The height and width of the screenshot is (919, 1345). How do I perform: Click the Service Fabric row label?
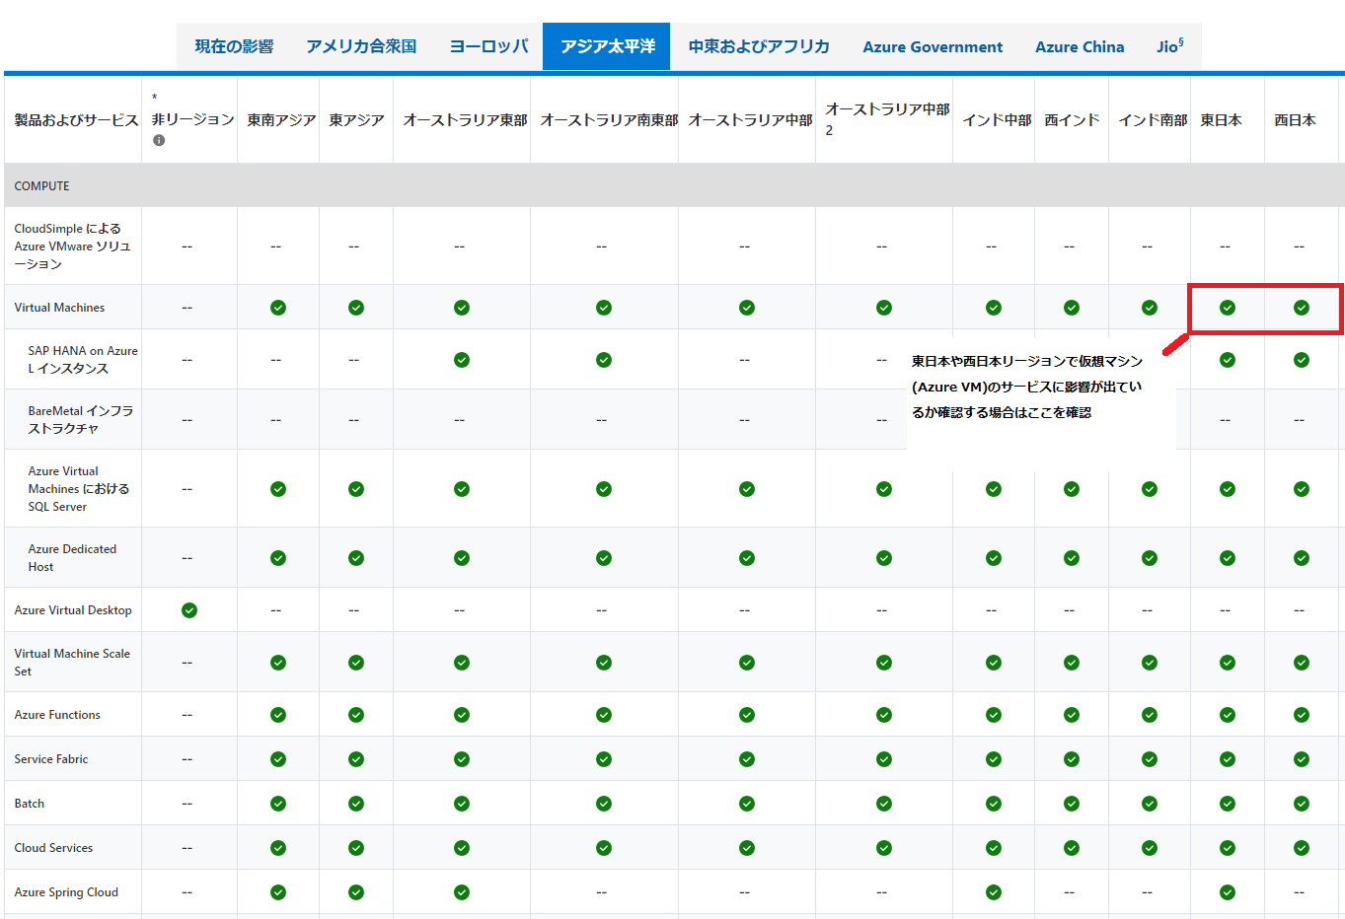51,759
